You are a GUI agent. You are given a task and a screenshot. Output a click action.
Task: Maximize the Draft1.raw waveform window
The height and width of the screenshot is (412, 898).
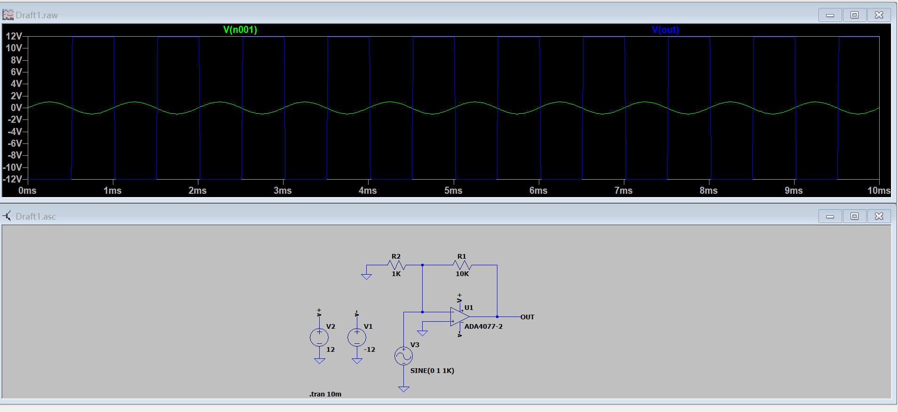pyautogui.click(x=855, y=15)
